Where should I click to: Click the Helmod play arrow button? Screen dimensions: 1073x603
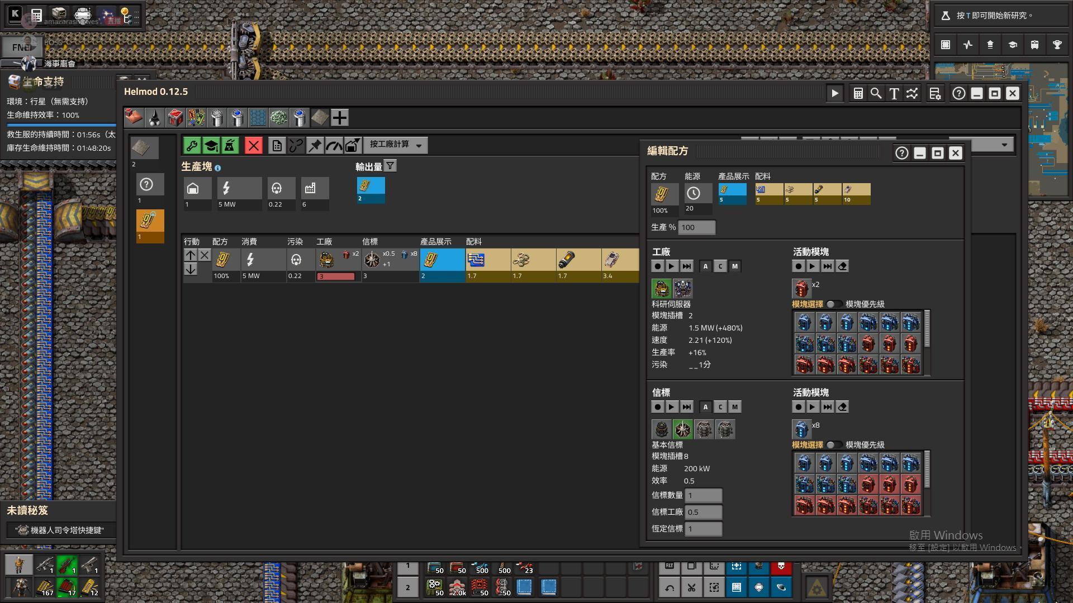click(x=835, y=94)
